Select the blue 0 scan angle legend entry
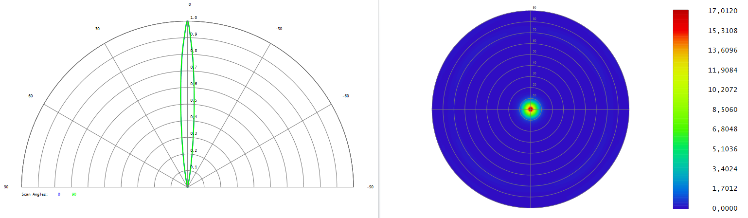 59,194
